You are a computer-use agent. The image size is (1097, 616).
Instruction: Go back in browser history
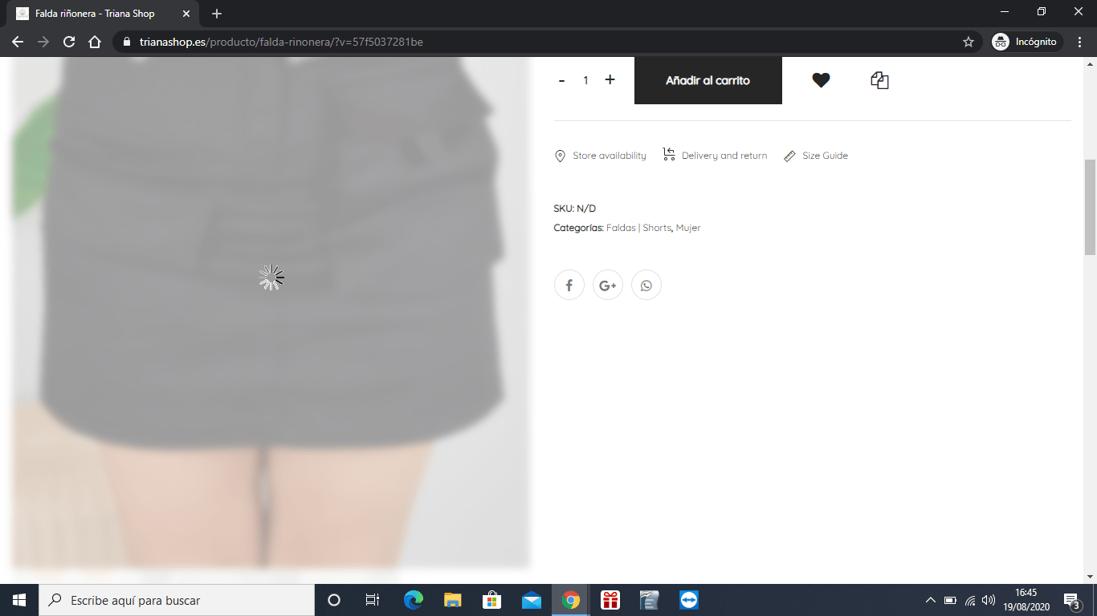[18, 42]
